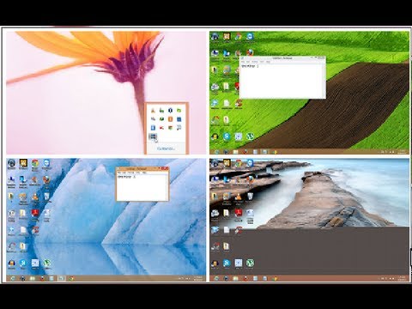
Task: Select the green field desktop thumbnail
Action: click(x=309, y=93)
